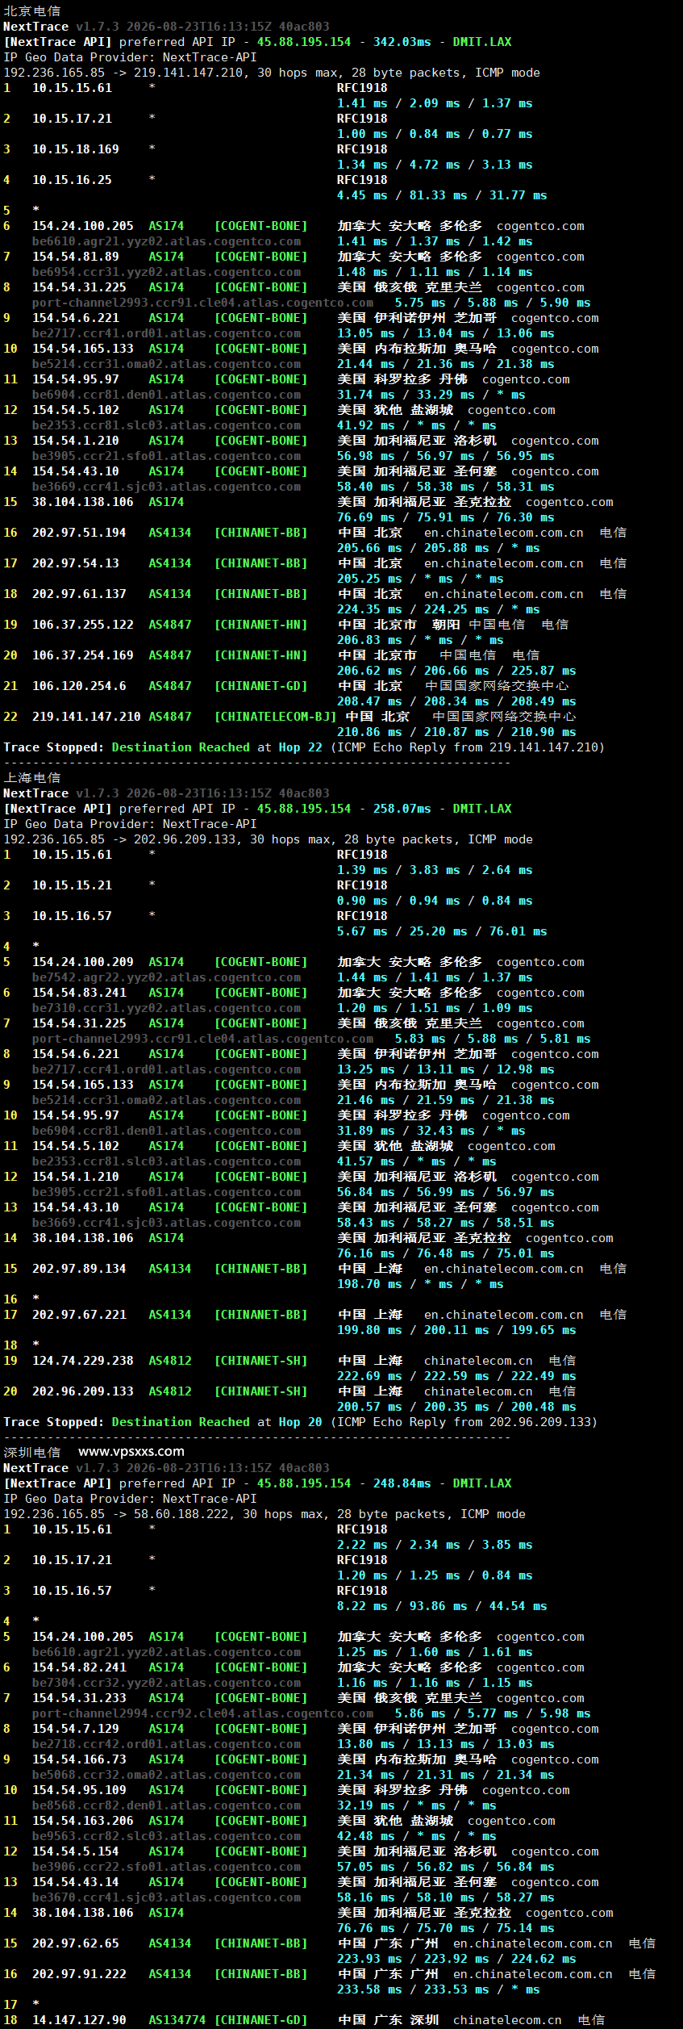Select hostname be9563.ccr82.slc03.atlas.cogentco.com

(x=166, y=1836)
